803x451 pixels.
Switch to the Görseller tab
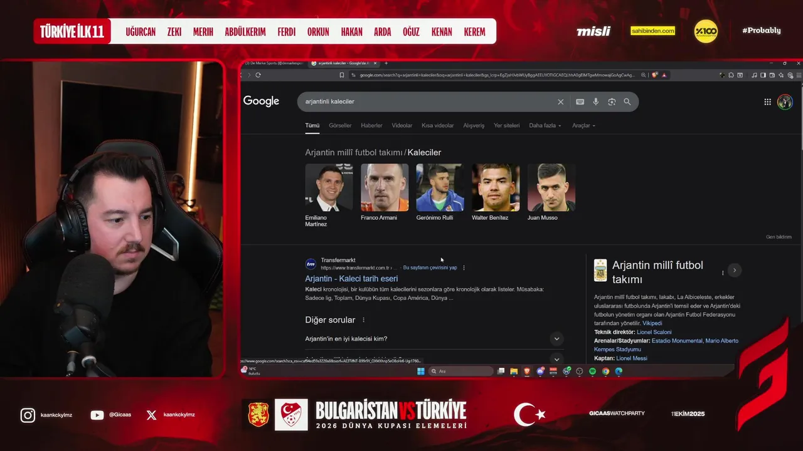[x=340, y=125]
